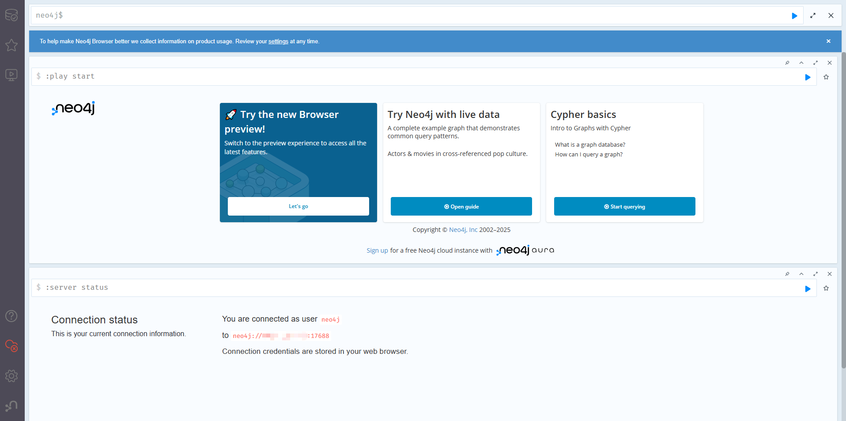Close the :play start frame
The height and width of the screenshot is (421, 846).
point(830,63)
